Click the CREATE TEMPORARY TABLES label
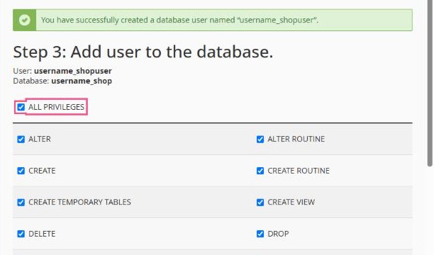 click(79, 202)
